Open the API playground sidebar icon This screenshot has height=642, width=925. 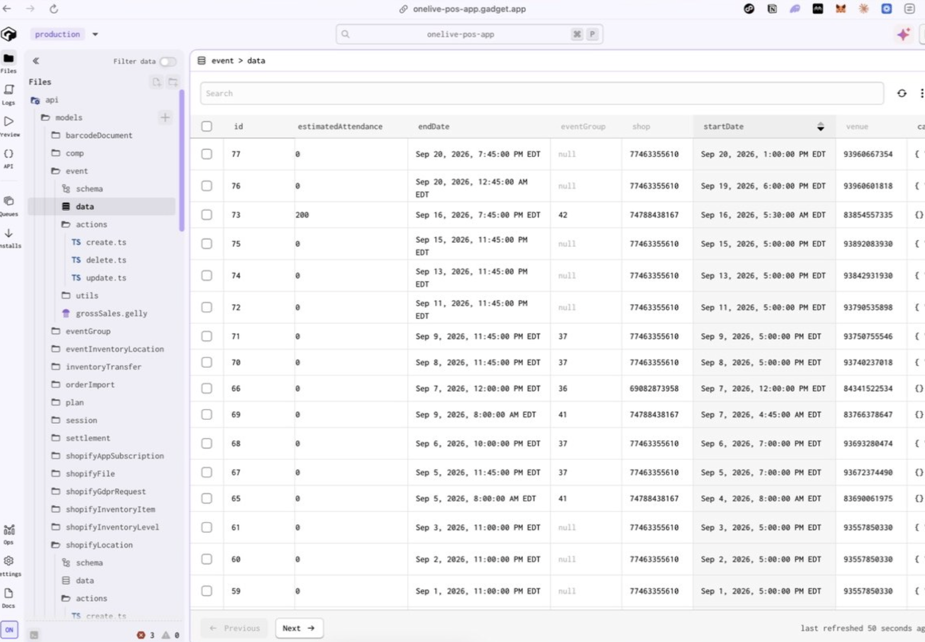click(9, 158)
